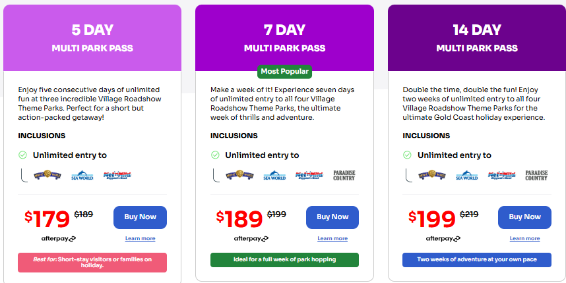The width and height of the screenshot is (566, 283).
Task: Select the 14 Day Multi Park Pass header
Action: click(477, 38)
